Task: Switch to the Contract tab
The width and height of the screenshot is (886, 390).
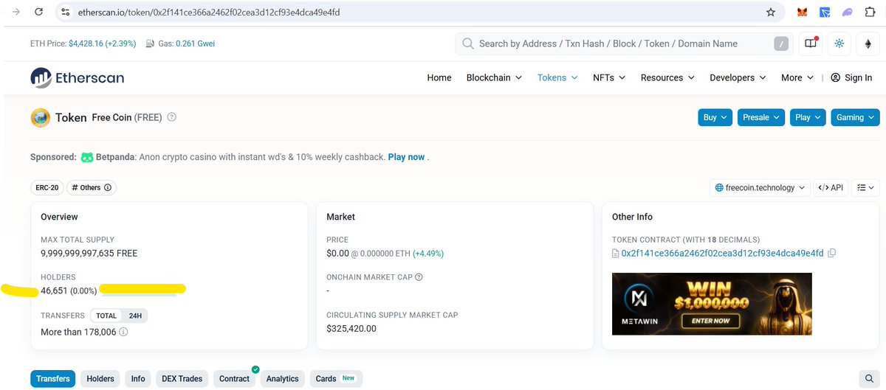Action: [234, 379]
